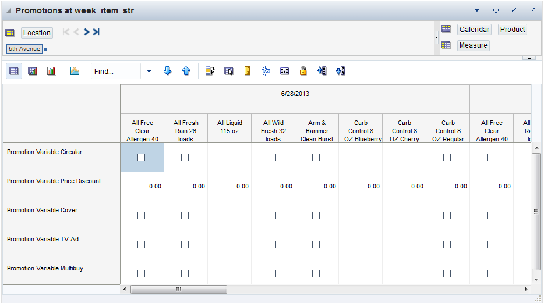Click the page axis grid icon beside Location
The height and width of the screenshot is (303, 544).
click(x=10, y=33)
